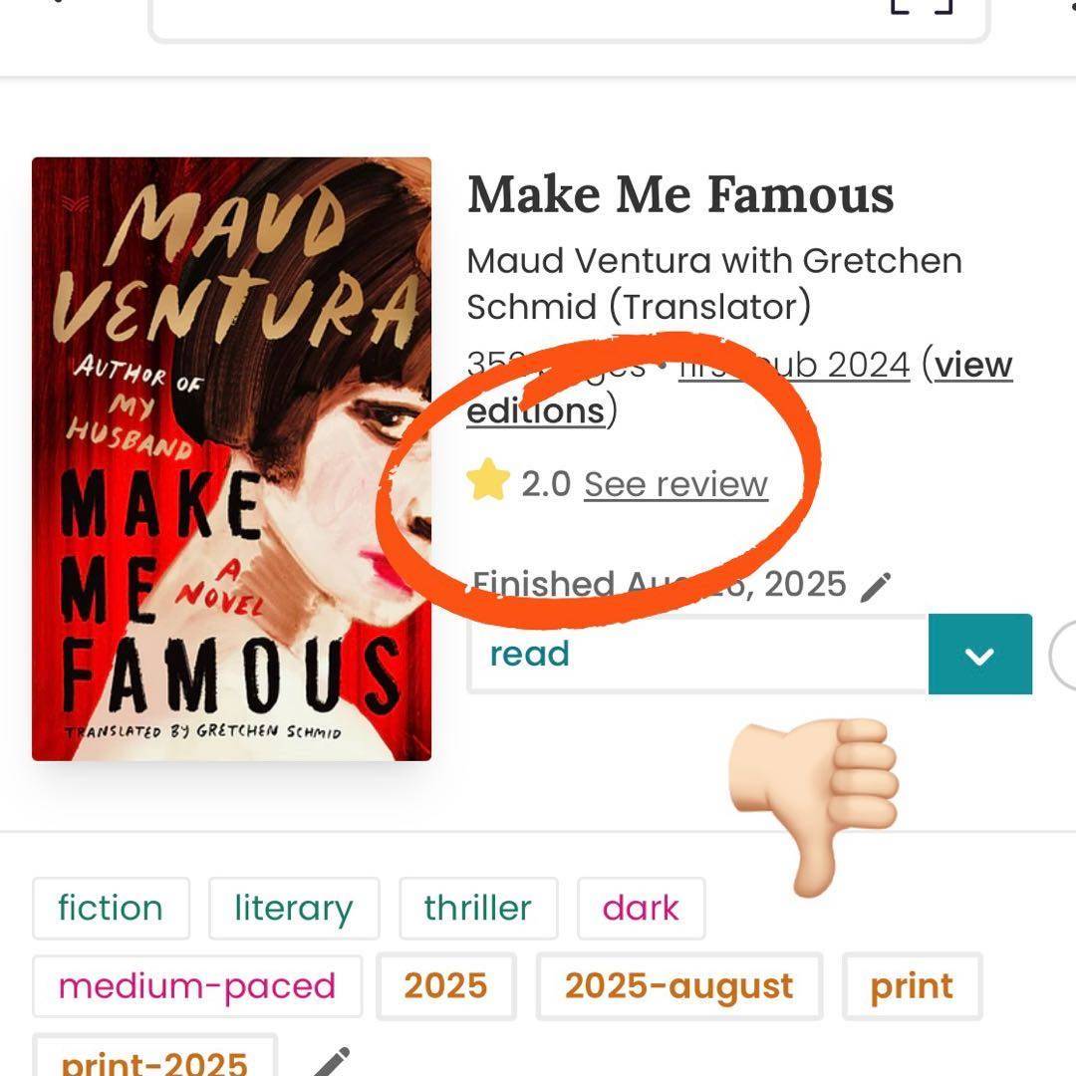The width and height of the screenshot is (1076, 1076).
Task: Select the 'thriller' genre tag
Action: (478, 908)
